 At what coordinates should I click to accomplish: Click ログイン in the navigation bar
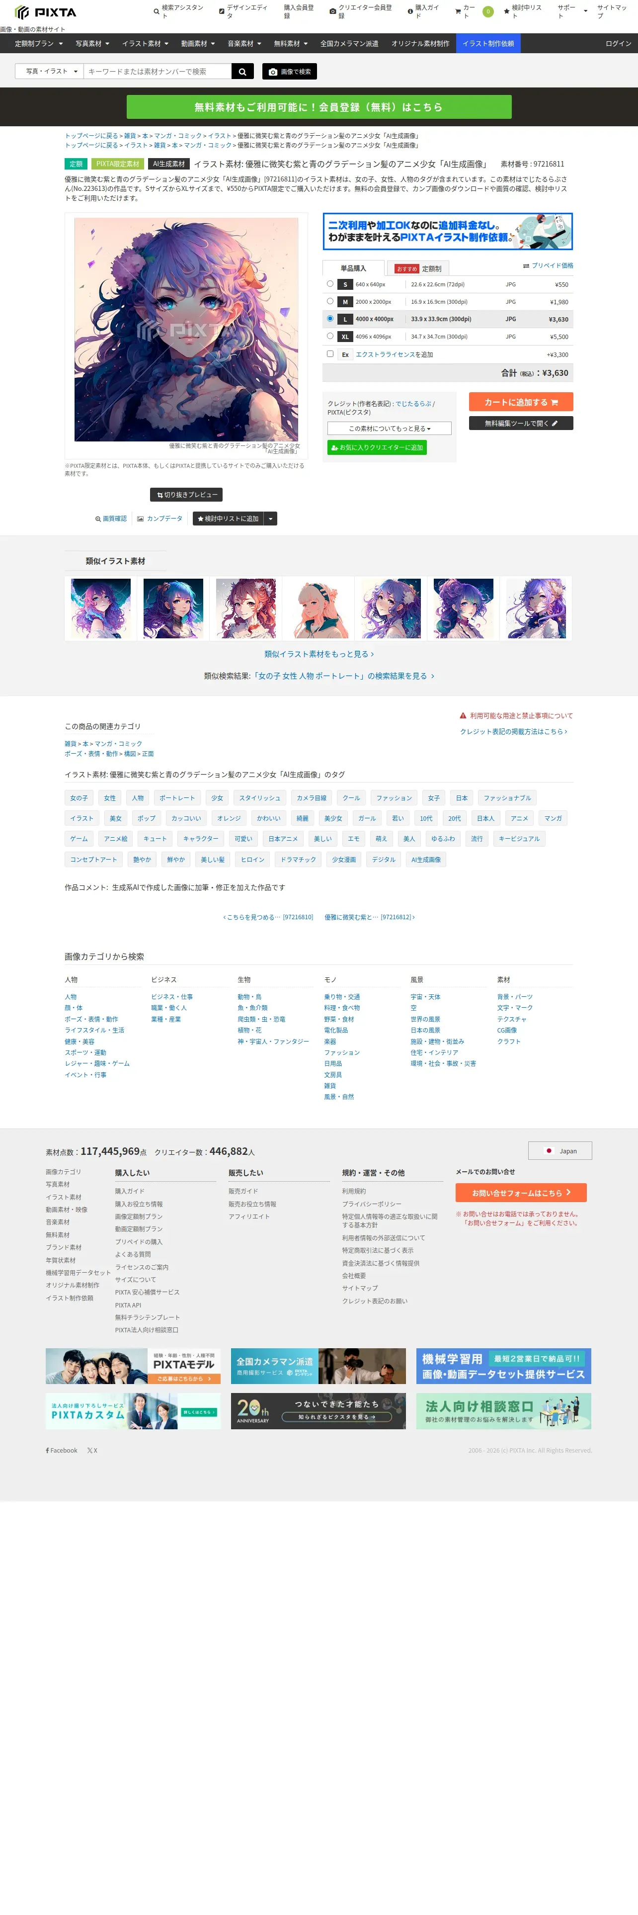point(618,44)
